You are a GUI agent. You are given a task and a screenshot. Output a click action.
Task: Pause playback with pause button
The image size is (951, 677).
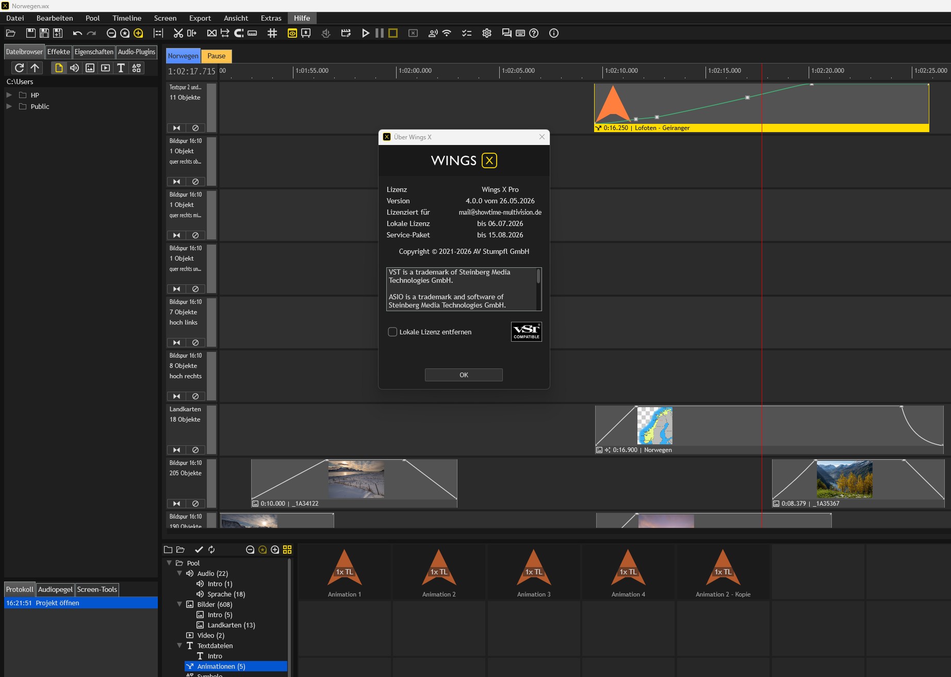click(x=380, y=33)
